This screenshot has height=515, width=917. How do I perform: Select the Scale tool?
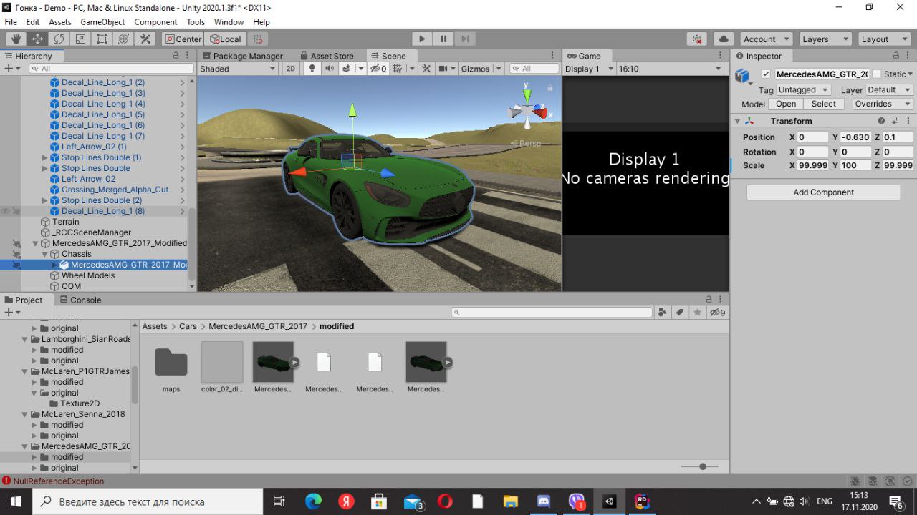pos(80,39)
